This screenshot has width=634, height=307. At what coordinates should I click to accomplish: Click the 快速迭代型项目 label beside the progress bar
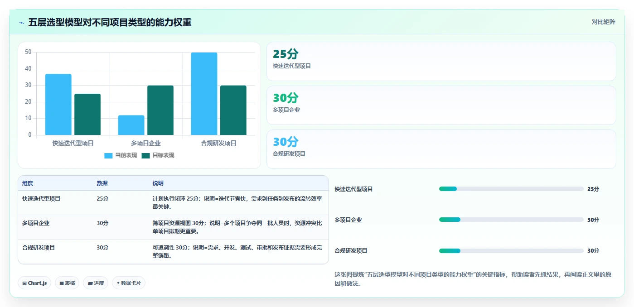pyautogui.click(x=354, y=189)
